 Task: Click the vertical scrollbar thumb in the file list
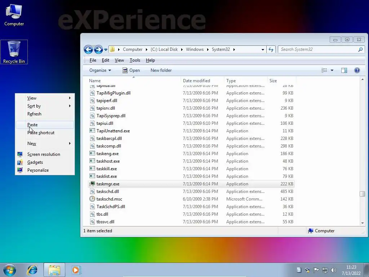pyautogui.click(x=363, y=194)
